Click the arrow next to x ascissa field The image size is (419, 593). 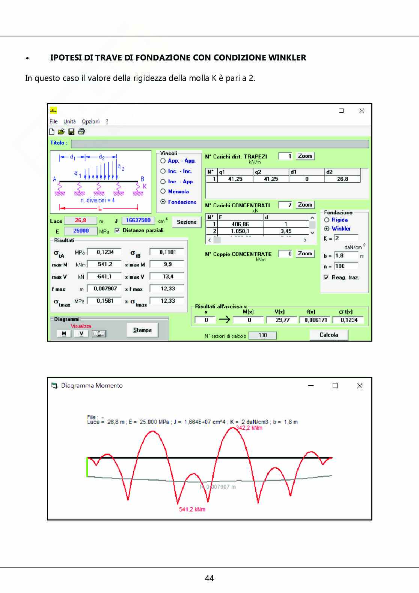[x=224, y=320]
